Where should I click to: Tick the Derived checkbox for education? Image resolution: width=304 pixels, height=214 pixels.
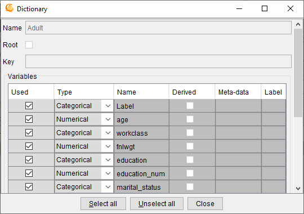tap(190, 160)
